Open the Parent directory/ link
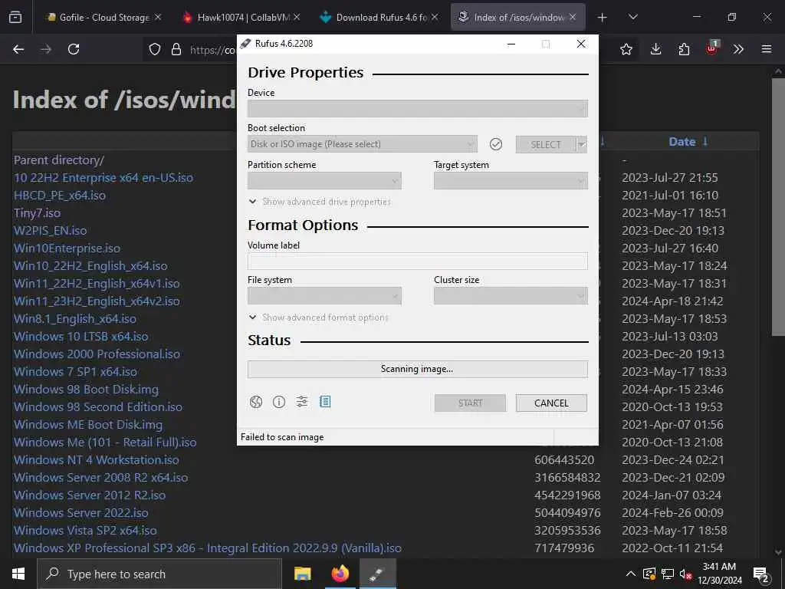This screenshot has height=589, width=785. point(59,160)
